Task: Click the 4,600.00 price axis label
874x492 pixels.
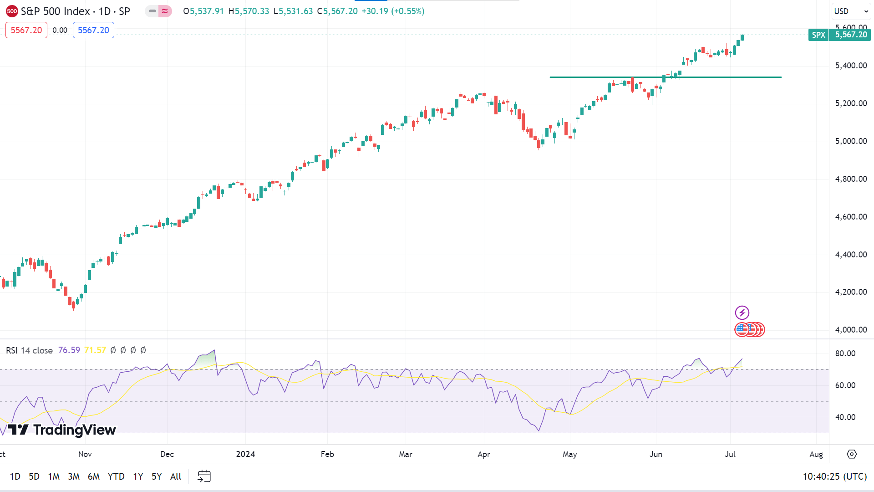Action: point(851,217)
